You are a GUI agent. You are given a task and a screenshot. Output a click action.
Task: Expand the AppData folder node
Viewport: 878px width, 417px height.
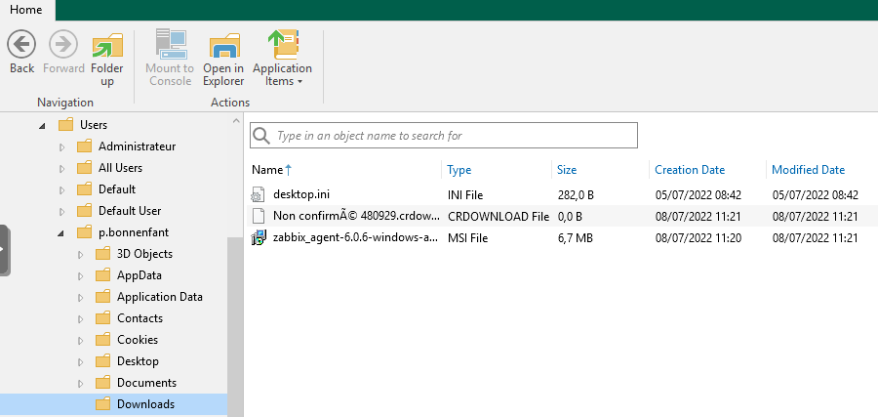click(81, 275)
